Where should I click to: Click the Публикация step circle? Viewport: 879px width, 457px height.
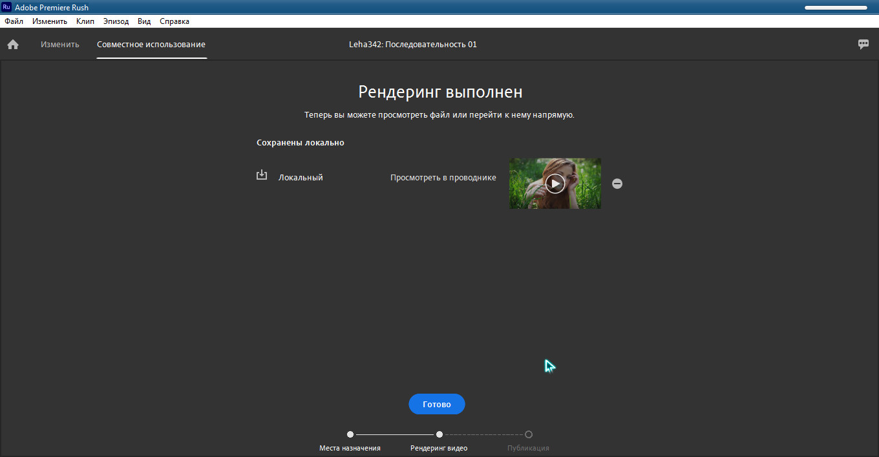[529, 434]
